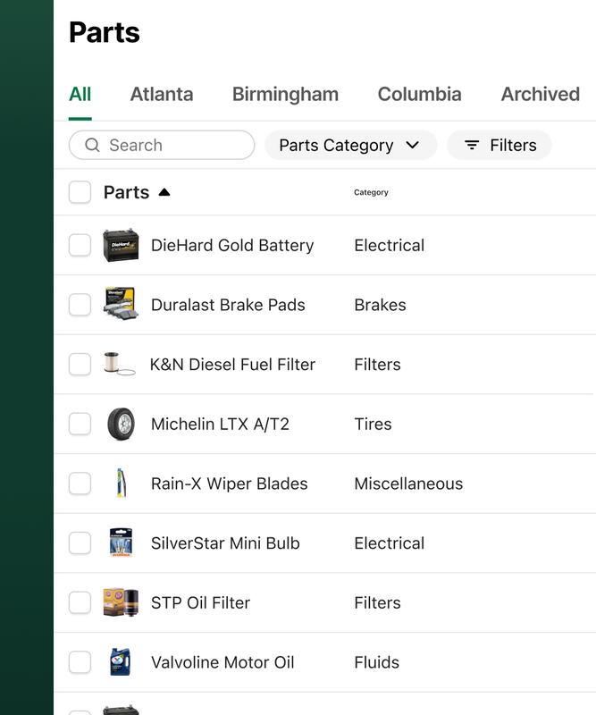
Task: Click the Fluids category cell
Action: [377, 662]
